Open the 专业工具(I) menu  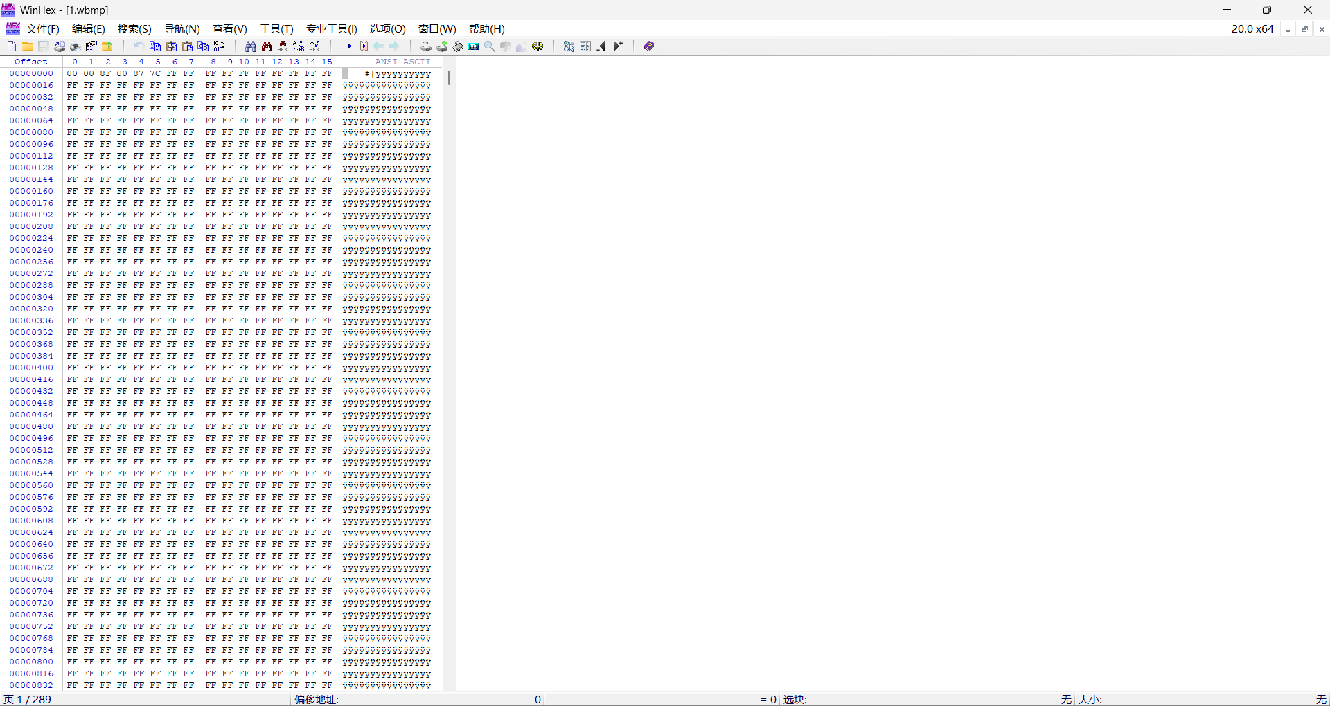pyautogui.click(x=332, y=29)
